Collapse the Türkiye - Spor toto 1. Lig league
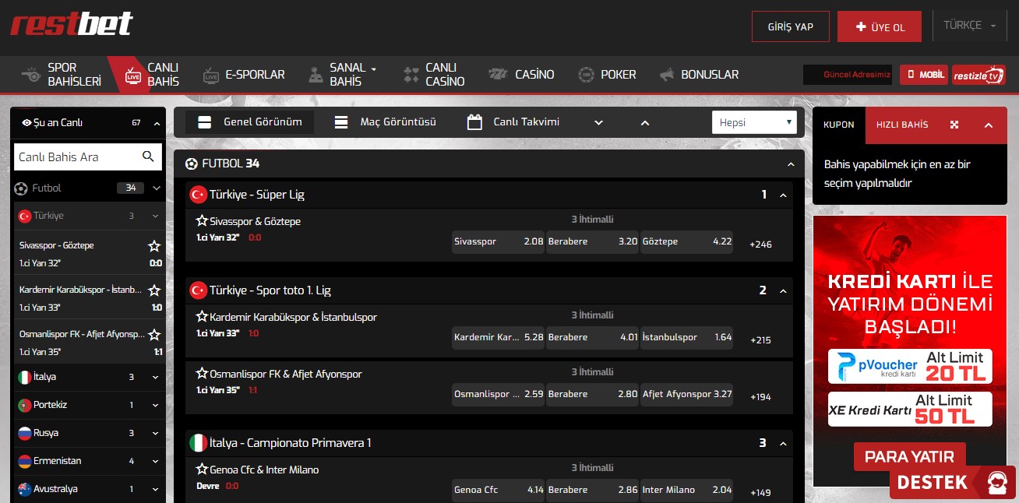This screenshot has width=1019, height=503. click(783, 290)
